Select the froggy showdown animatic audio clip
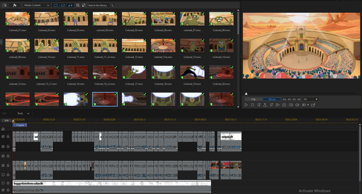Screen dimensions: 362x194 [x=112, y=190]
